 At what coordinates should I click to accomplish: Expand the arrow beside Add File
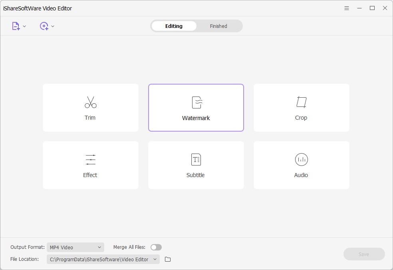tap(24, 26)
